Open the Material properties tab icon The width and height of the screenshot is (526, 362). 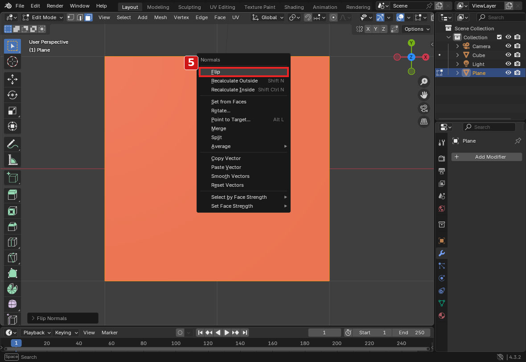click(442, 316)
